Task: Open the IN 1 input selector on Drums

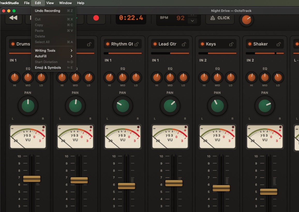Action: [x=13, y=60]
